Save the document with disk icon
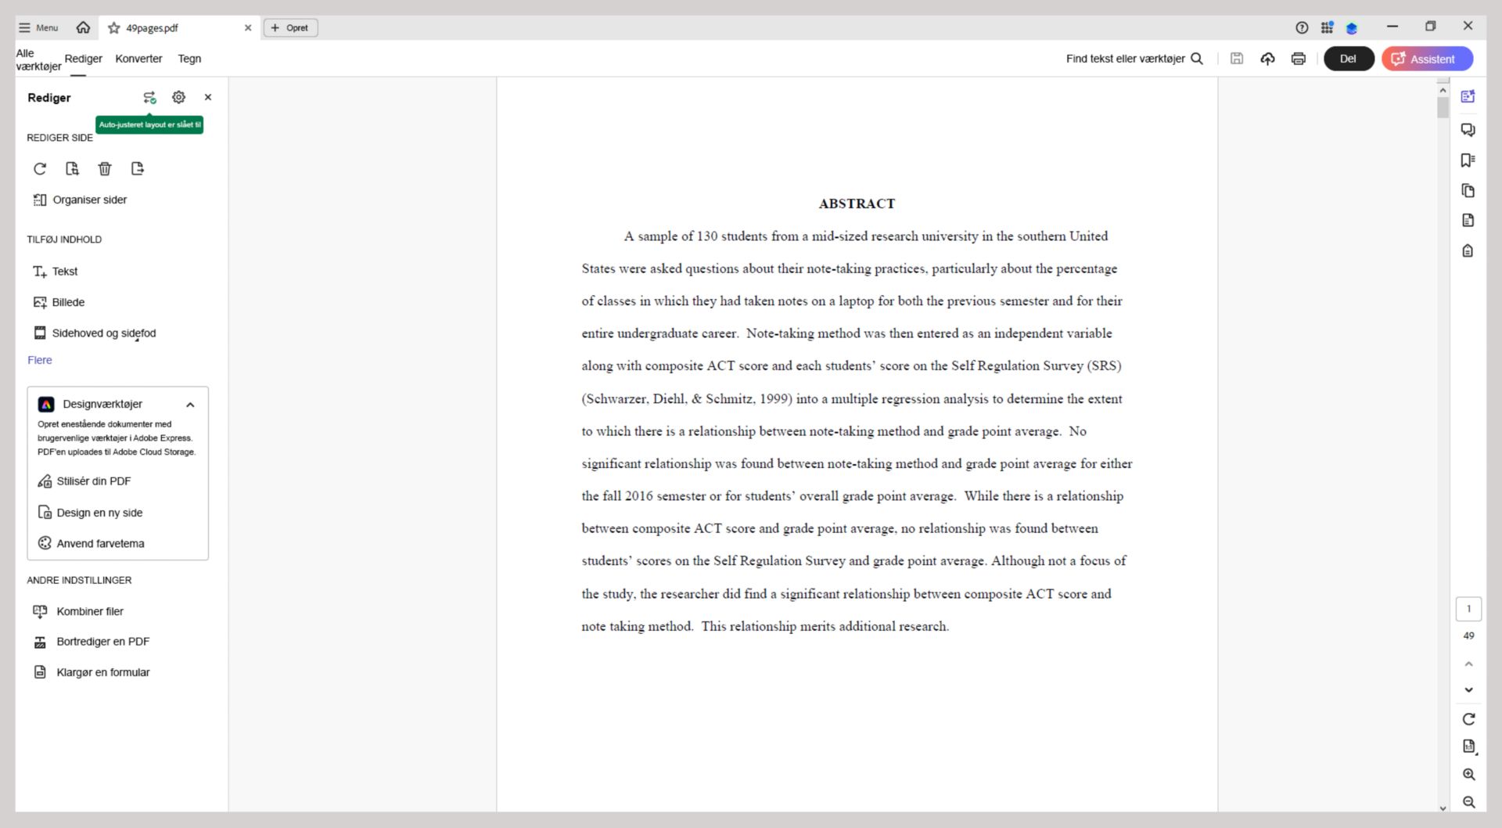1502x828 pixels. pos(1237,59)
